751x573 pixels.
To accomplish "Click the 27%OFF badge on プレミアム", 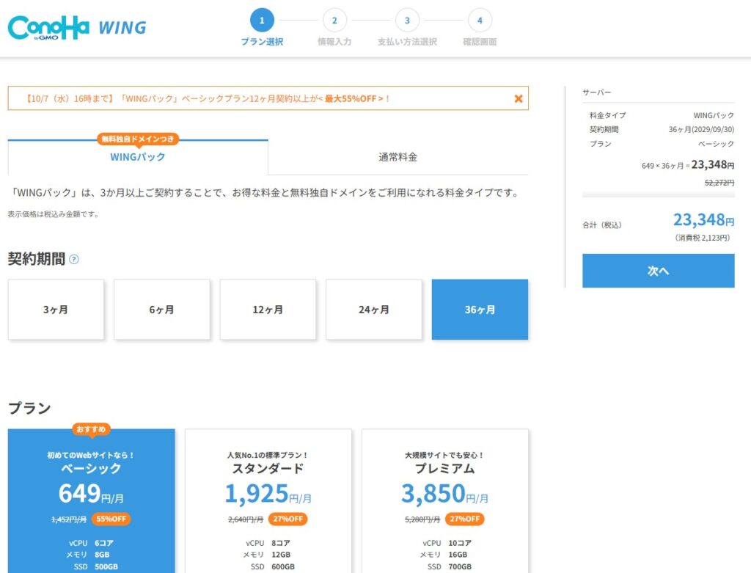I will click(464, 519).
